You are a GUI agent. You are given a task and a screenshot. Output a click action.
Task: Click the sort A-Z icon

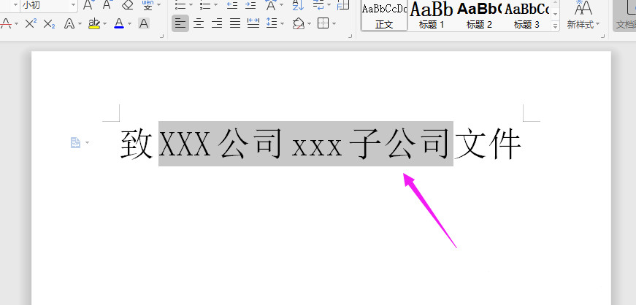tap(298, 5)
